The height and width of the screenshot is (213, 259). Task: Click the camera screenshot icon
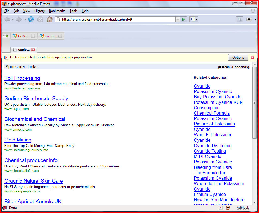[x=249, y=19]
